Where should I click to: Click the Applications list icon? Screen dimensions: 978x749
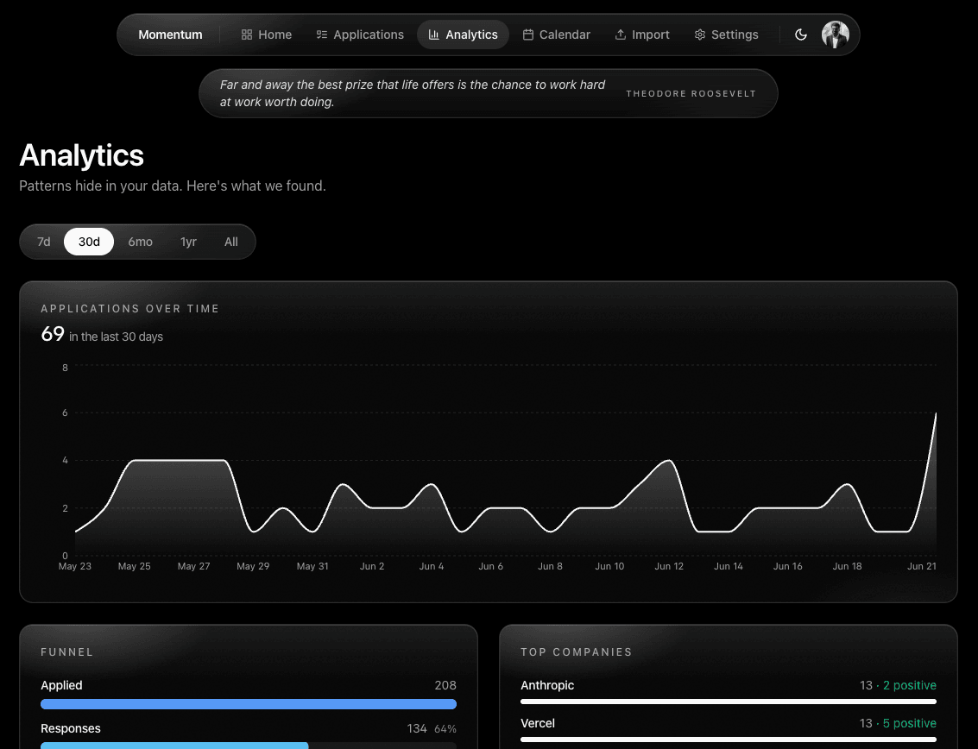point(322,35)
